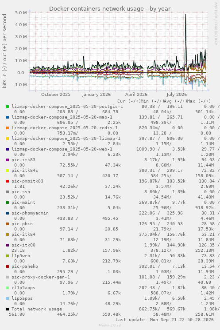Click the April 2026 x-axis label
This screenshot has height=330, width=220.
[136, 94]
